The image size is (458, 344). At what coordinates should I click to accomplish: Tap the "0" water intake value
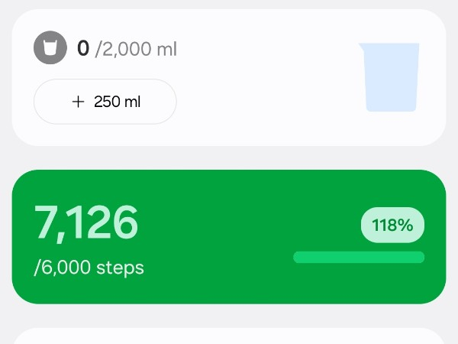click(83, 50)
